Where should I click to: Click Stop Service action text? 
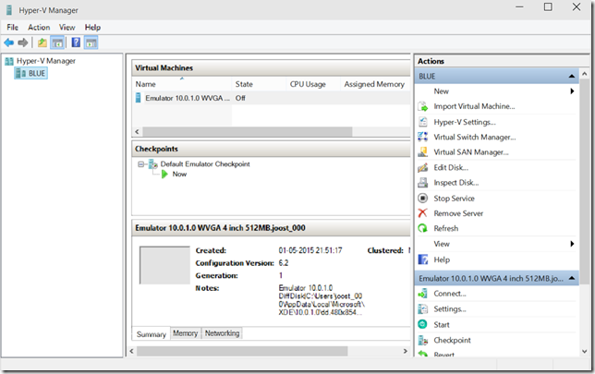coord(454,199)
